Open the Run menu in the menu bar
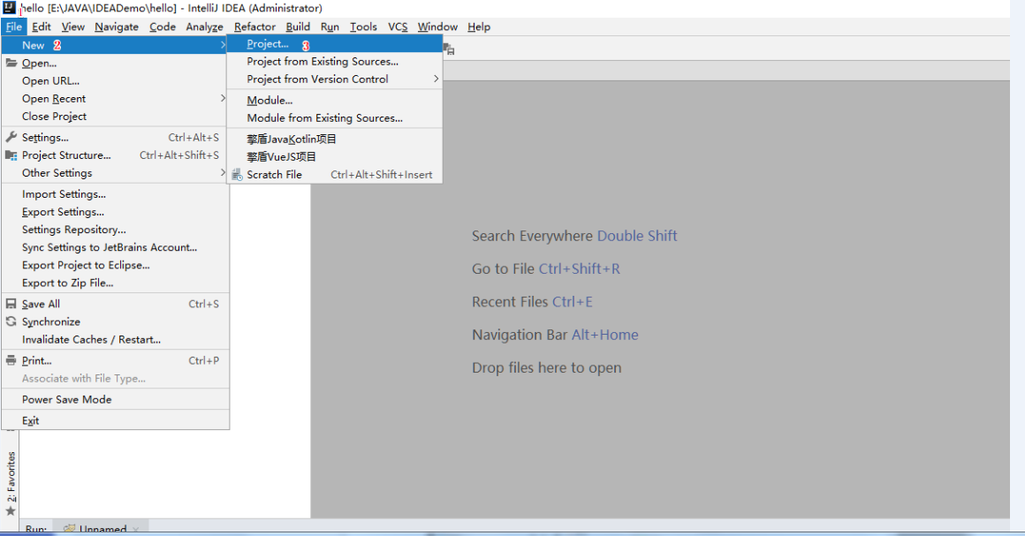 point(330,26)
